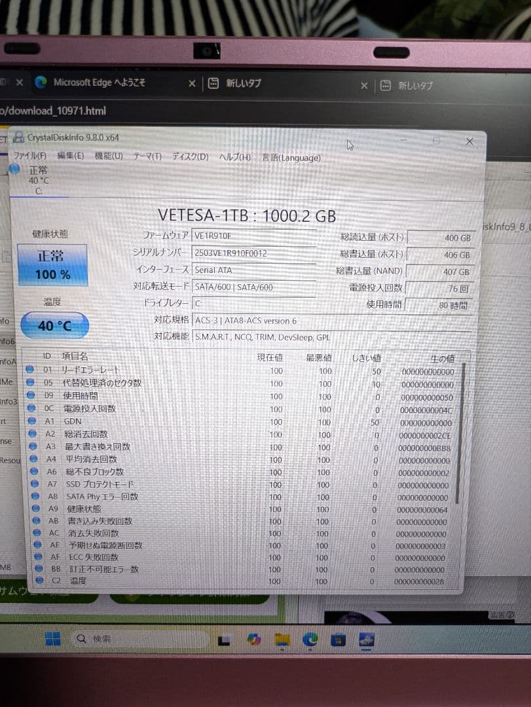Screen dimensions: 531x707
Task: Click the serial number field 2503VE1R910F0012
Action: (x=254, y=253)
